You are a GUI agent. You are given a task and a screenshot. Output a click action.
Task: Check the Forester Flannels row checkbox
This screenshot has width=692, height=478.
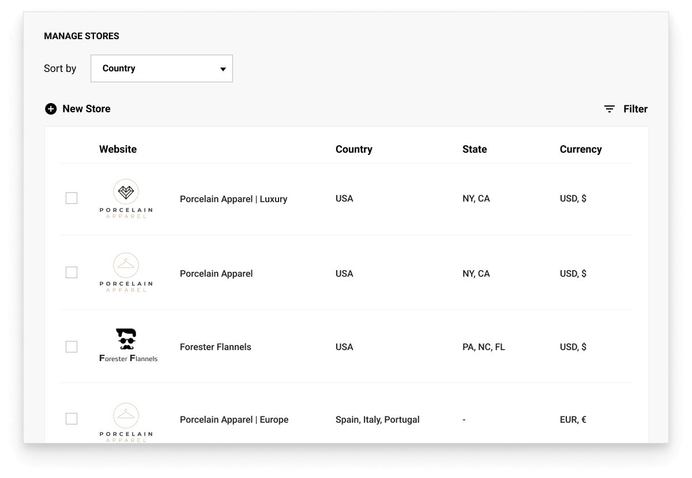coord(72,347)
